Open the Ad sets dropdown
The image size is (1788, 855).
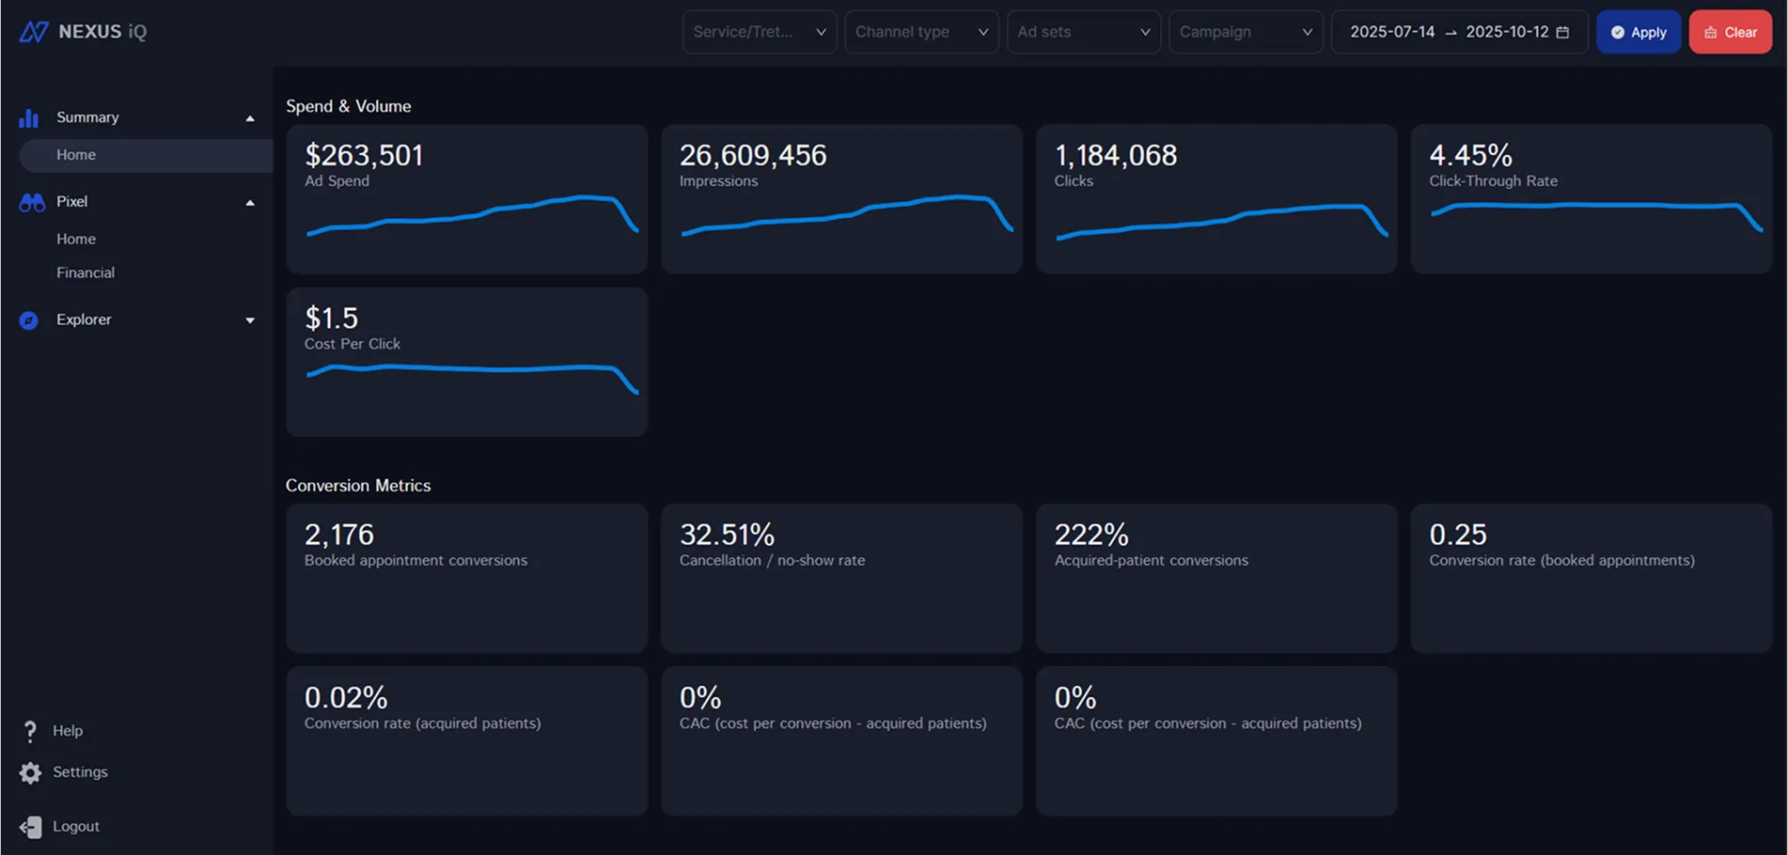[x=1083, y=31]
